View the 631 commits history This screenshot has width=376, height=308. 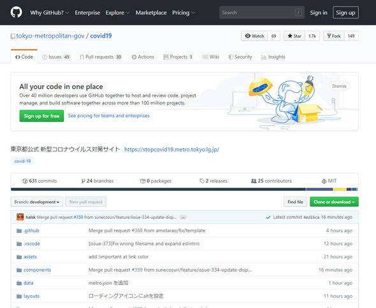coord(40,181)
